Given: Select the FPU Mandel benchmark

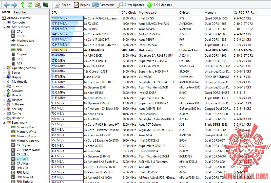Looking at the screenshot, I should (22, 177).
